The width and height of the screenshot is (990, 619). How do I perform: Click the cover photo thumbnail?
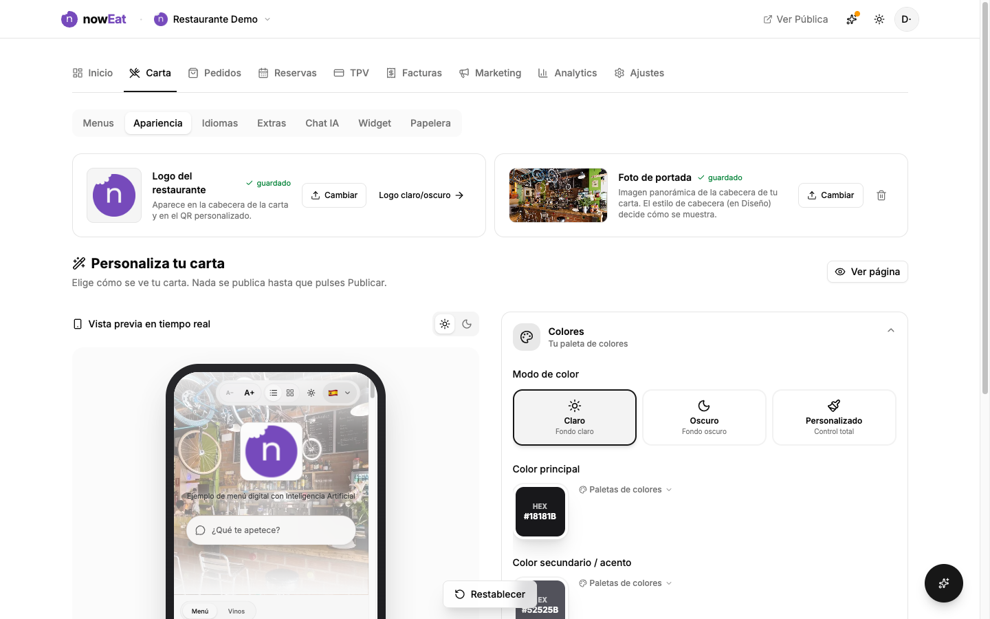[x=558, y=195]
